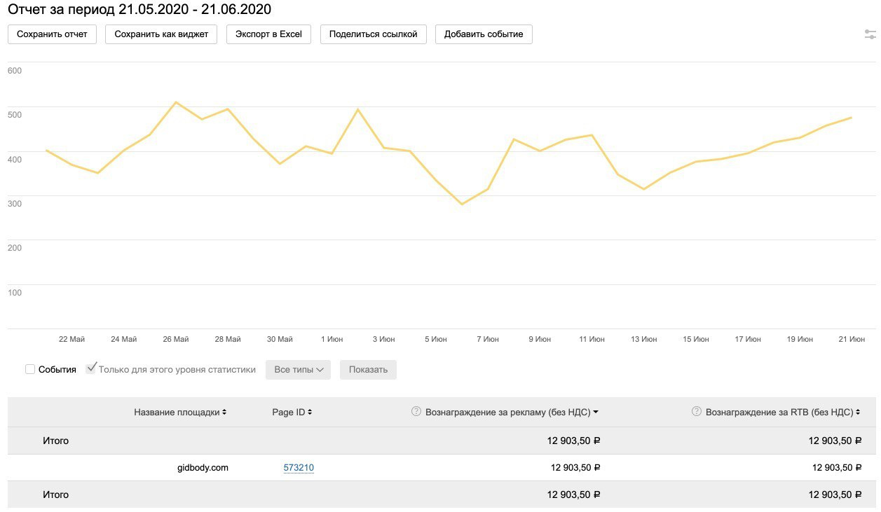The width and height of the screenshot is (881, 512).
Task: Export report with Экспорт в Excel
Action: (268, 34)
